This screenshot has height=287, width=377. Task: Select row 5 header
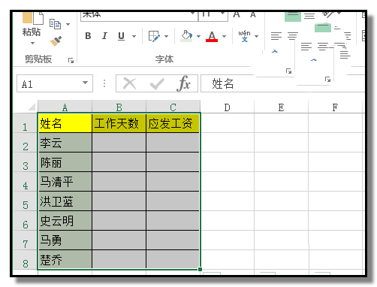tap(25, 201)
